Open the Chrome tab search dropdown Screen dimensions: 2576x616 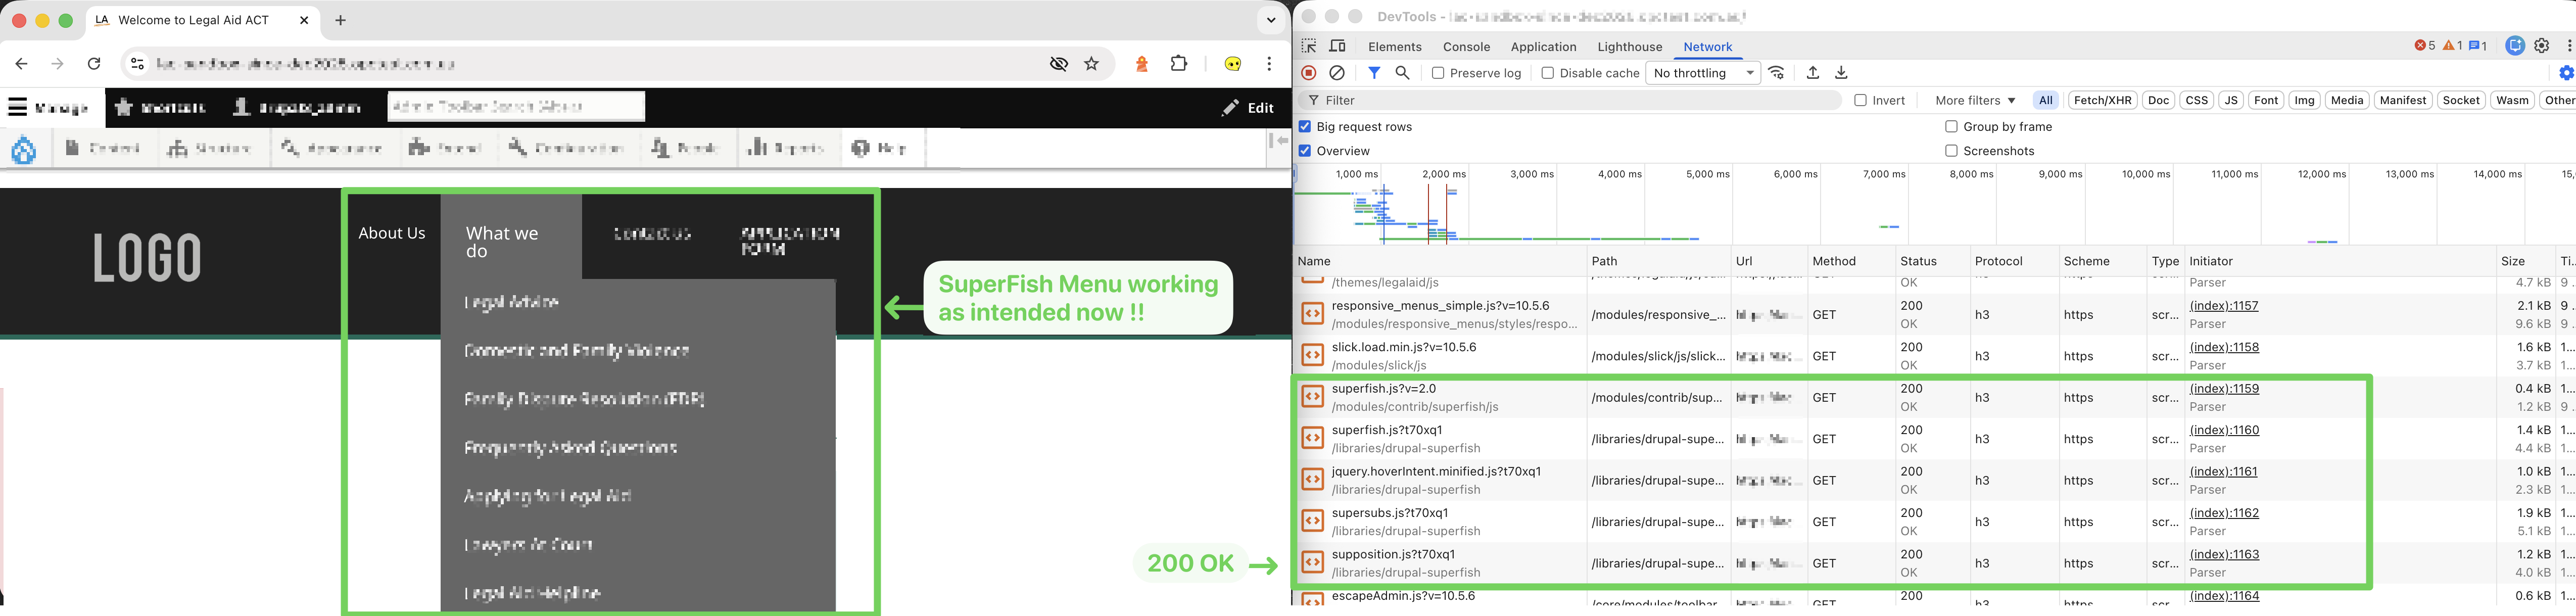(1271, 20)
